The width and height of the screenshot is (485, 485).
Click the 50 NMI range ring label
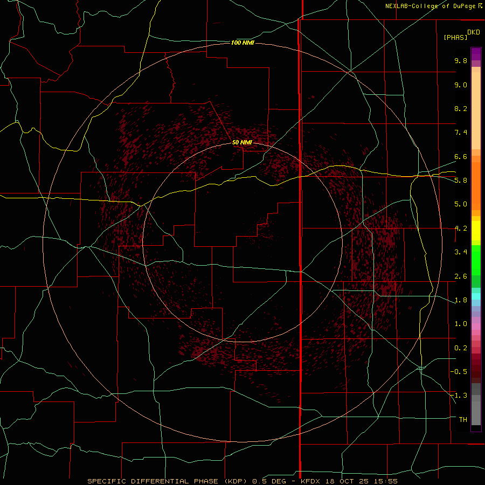pyautogui.click(x=242, y=142)
